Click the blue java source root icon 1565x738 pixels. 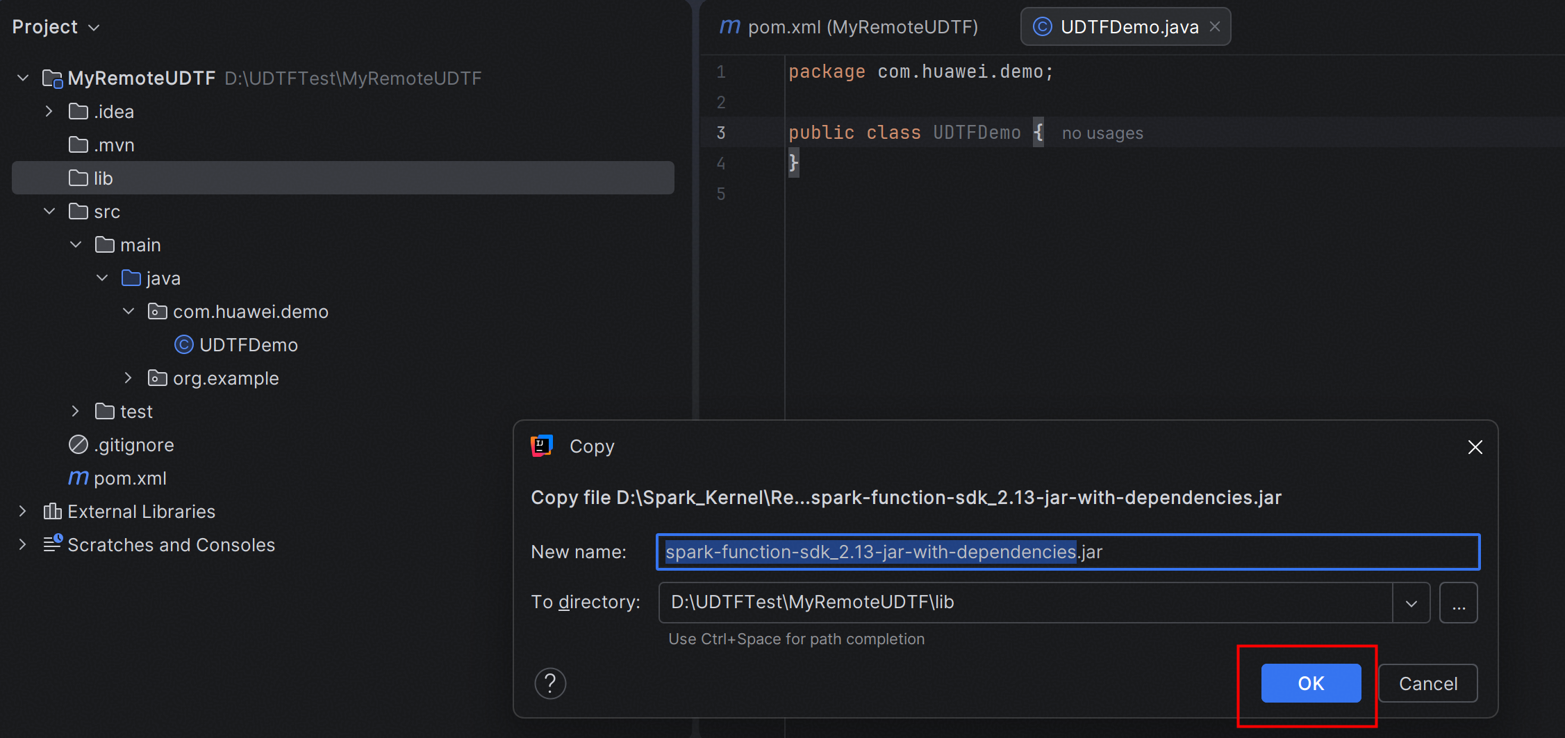point(131,278)
